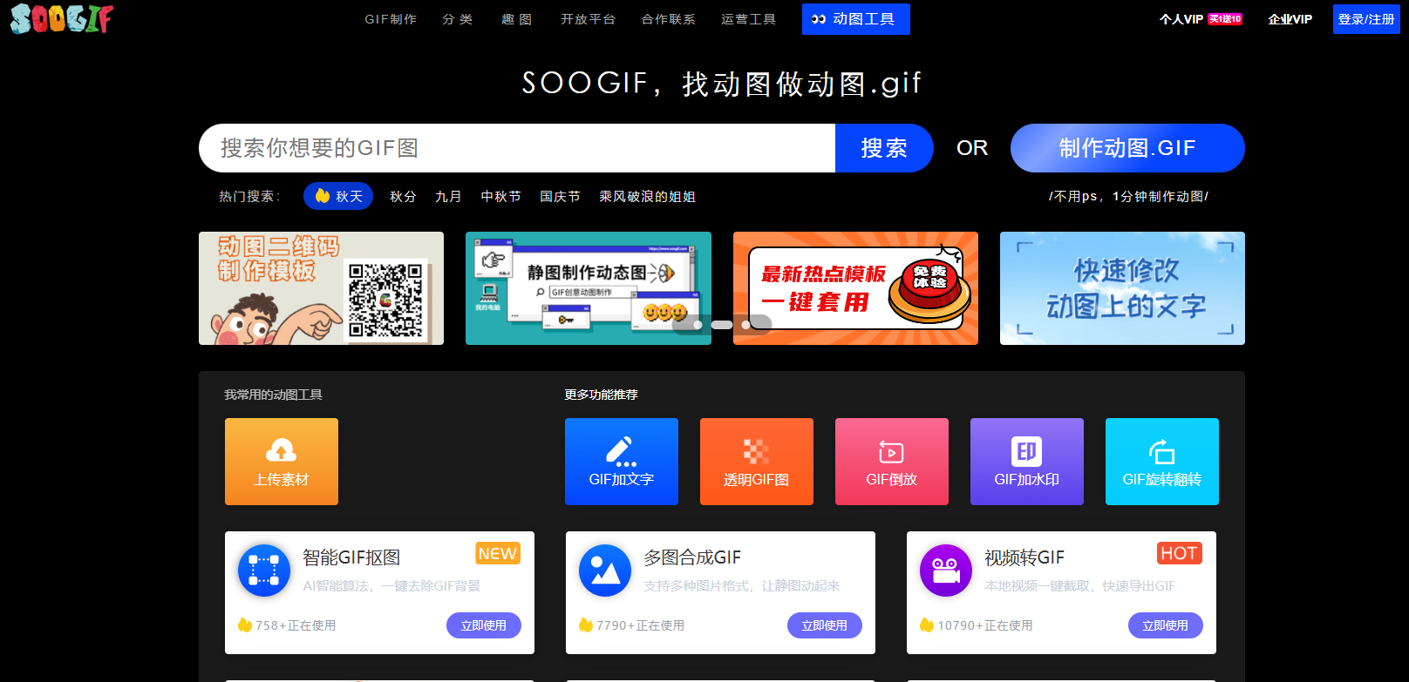Click the 登录/注册 login button
The height and width of the screenshot is (682, 1409).
click(1365, 19)
